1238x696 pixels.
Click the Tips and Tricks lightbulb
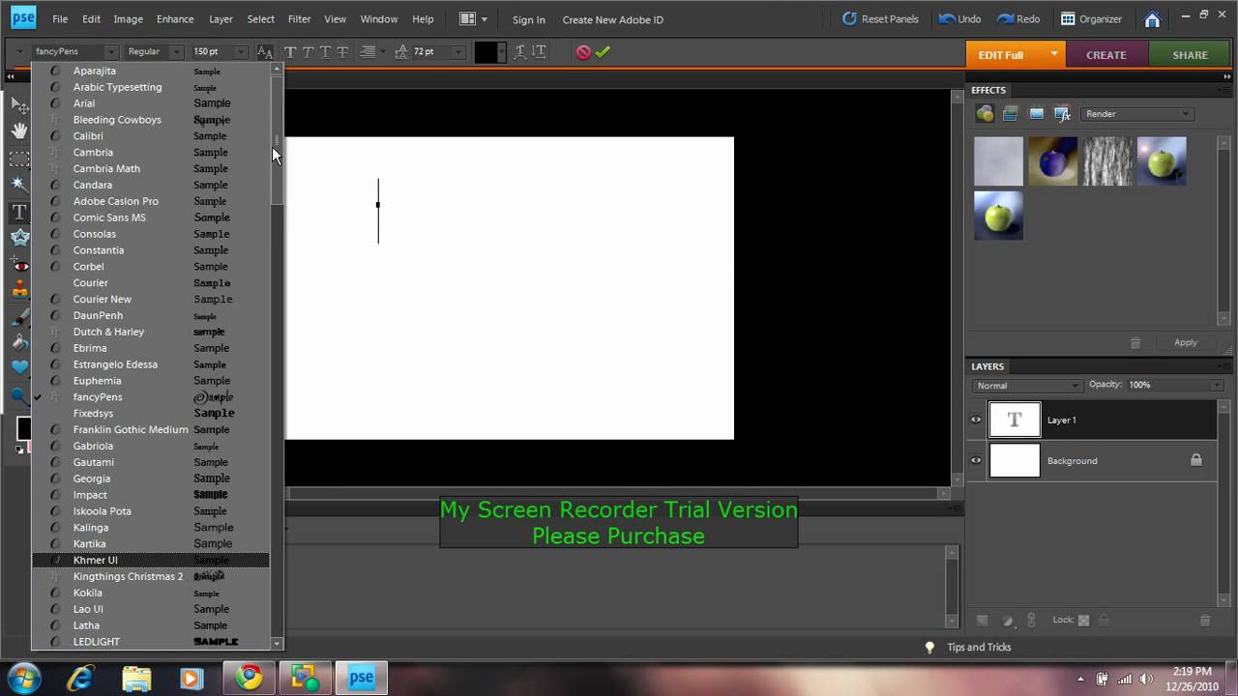point(929,648)
